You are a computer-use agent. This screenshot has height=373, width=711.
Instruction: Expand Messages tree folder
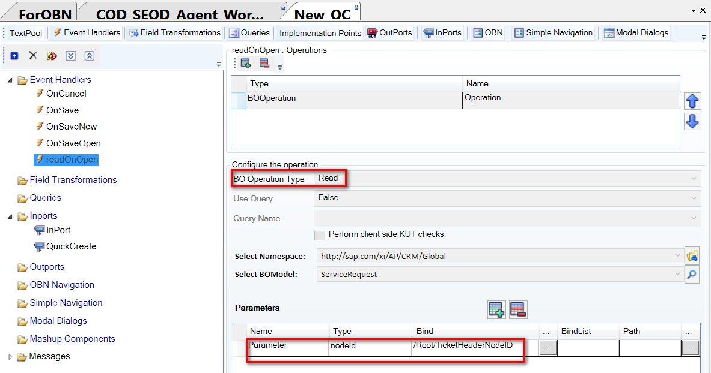tap(10, 357)
